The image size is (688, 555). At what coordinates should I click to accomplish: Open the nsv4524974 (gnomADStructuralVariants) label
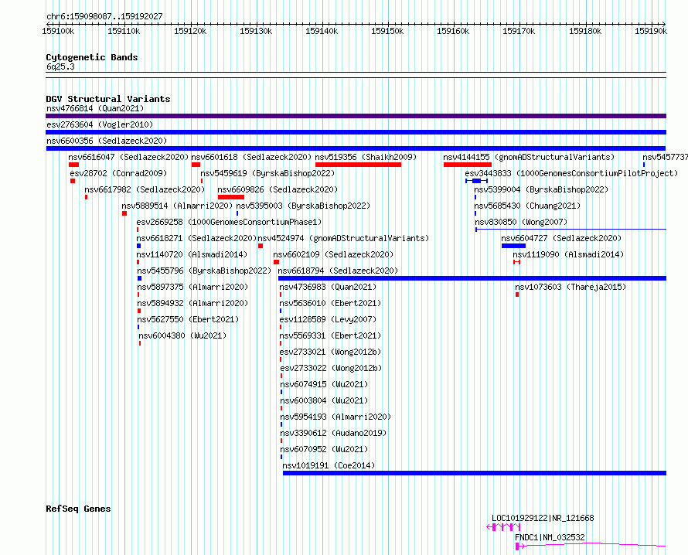pyautogui.click(x=343, y=238)
